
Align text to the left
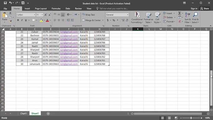(55, 20)
